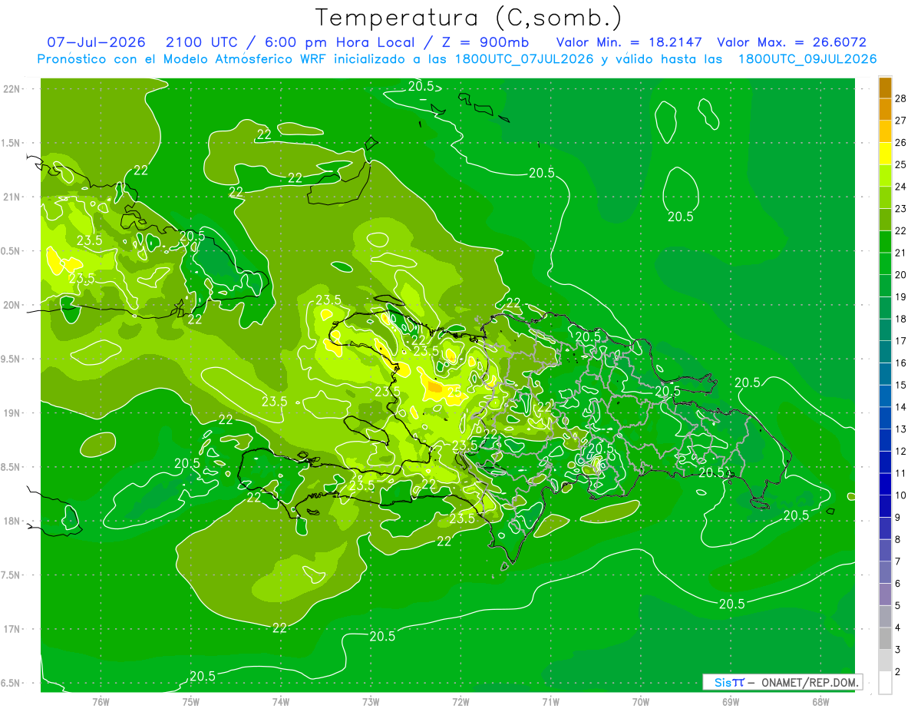Click the legend scale number 4
Viewport: 921px width, 712px height.
pos(899,628)
